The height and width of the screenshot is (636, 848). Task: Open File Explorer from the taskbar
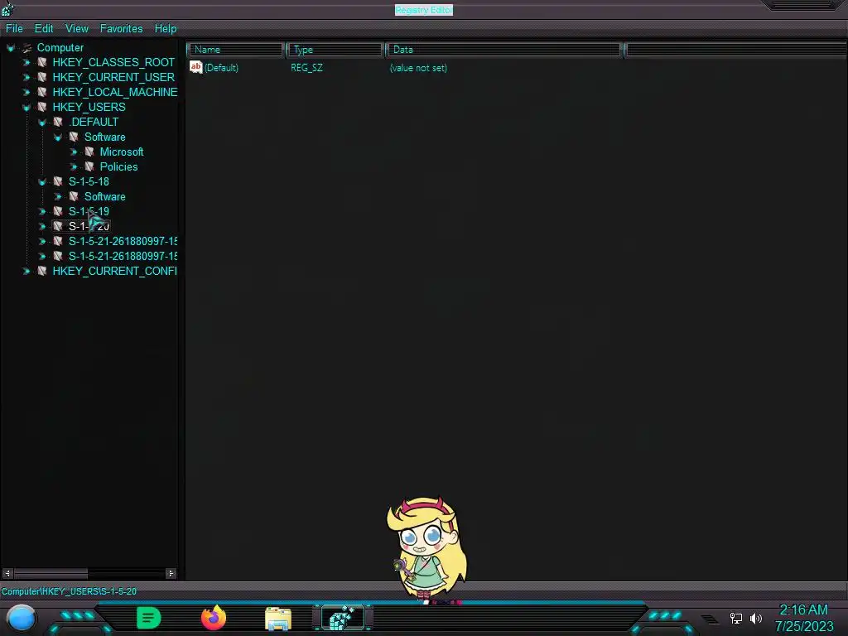[278, 619]
